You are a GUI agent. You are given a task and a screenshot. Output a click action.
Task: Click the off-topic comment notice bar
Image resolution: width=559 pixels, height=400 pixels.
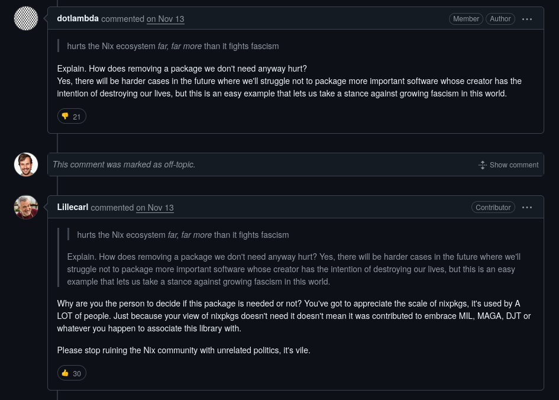[296, 164]
